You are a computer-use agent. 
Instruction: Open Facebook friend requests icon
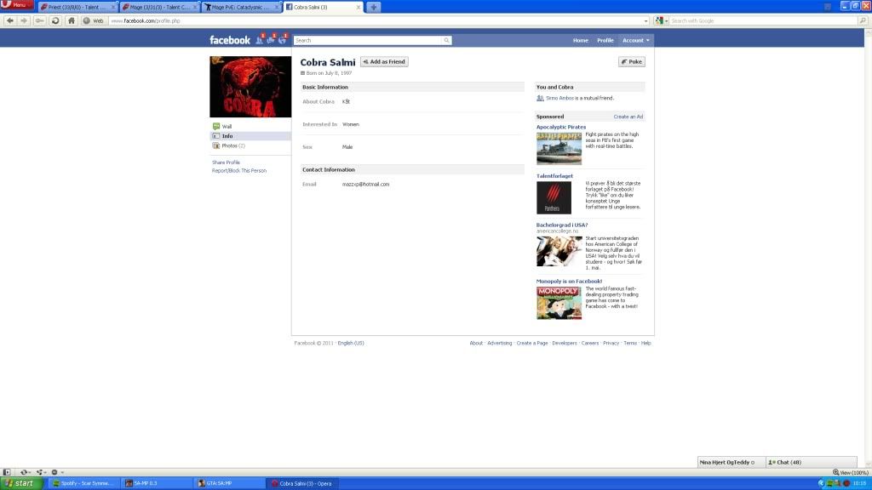(260, 40)
